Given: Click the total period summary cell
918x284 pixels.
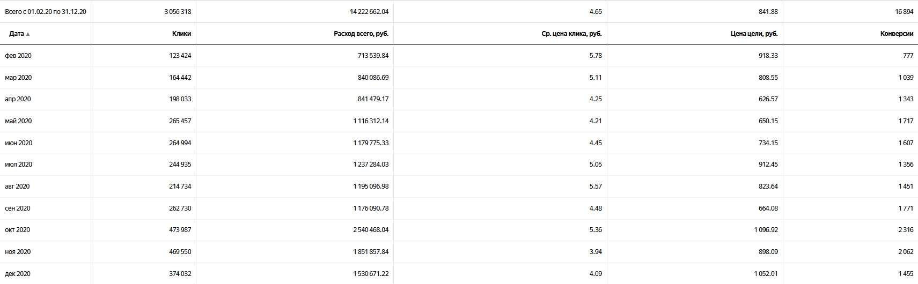Looking at the screenshot, I should coord(46,12).
